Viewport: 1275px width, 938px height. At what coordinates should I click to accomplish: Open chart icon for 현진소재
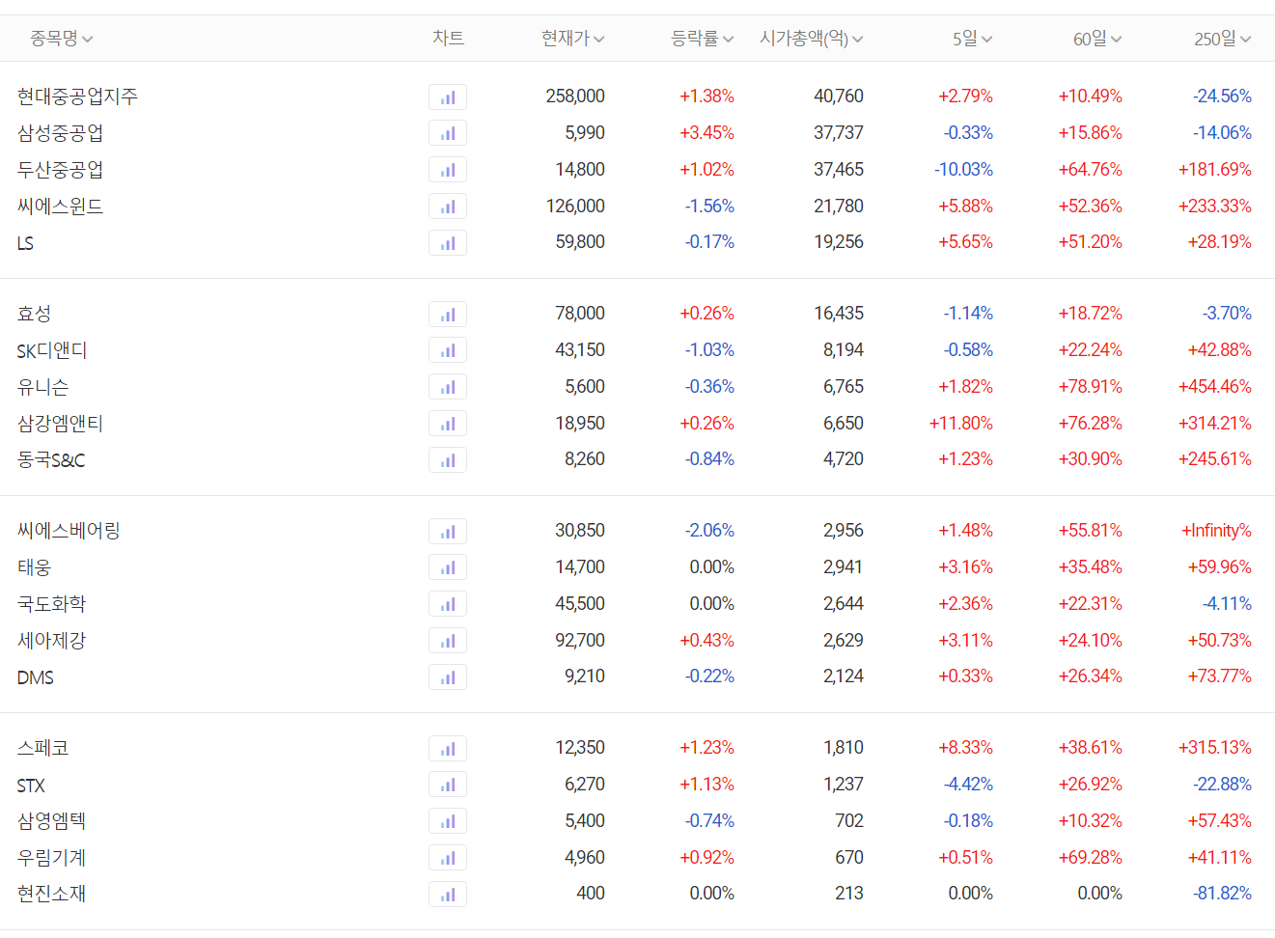tap(448, 895)
